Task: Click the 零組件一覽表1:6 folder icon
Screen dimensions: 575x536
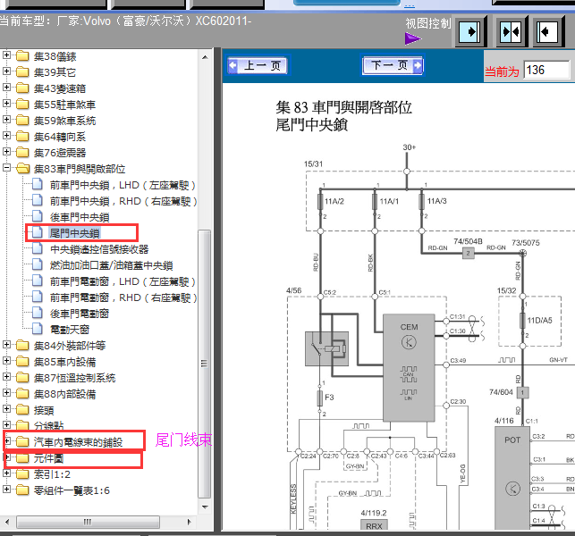Action: [x=22, y=490]
